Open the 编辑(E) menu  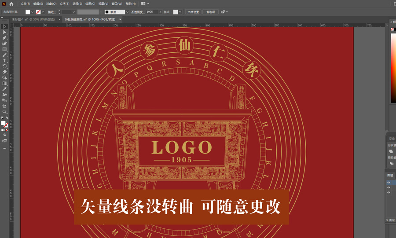point(38,4)
